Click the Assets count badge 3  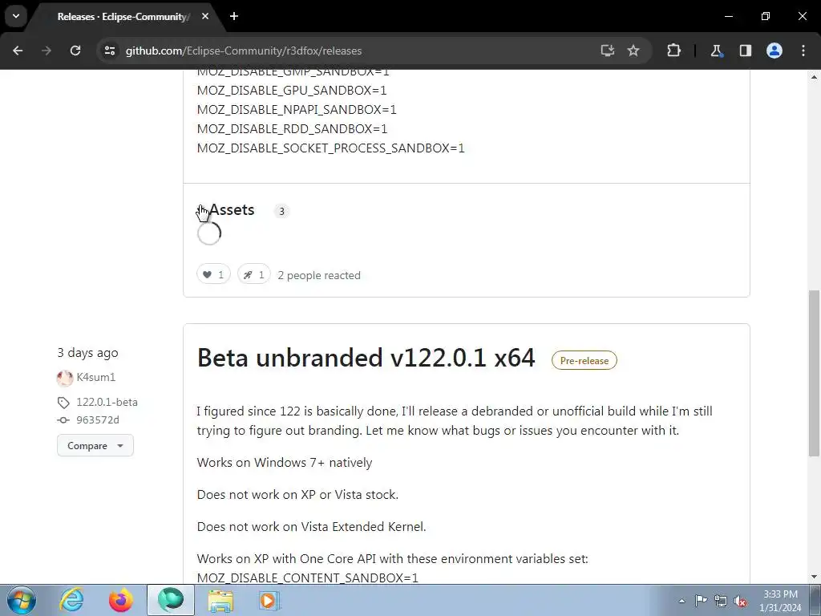point(281,211)
